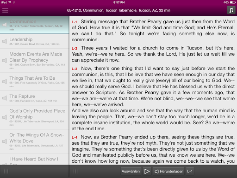This screenshot has width=237, height=178.
Task: Tap the Wi-Fi icon in status bar
Action: (x=10, y=2)
